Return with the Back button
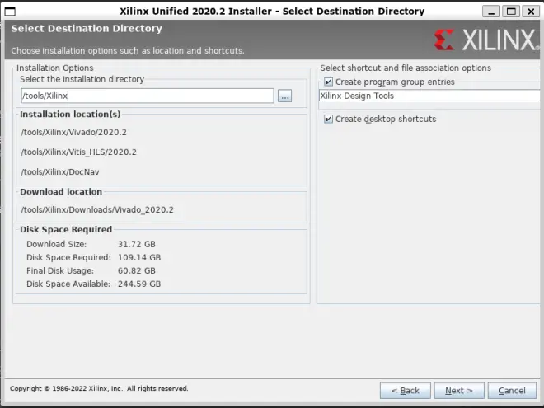This screenshot has height=408, width=544. click(406, 391)
